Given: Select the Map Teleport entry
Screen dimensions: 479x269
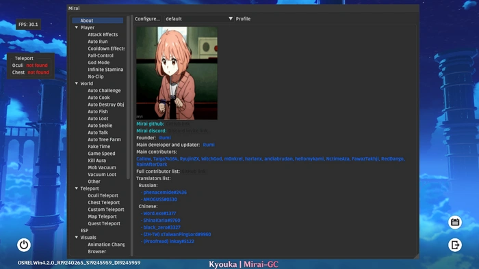Looking at the screenshot, I should click(x=103, y=216).
